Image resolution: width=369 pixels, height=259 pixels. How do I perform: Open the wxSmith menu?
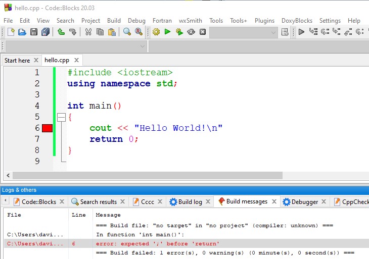(x=191, y=21)
